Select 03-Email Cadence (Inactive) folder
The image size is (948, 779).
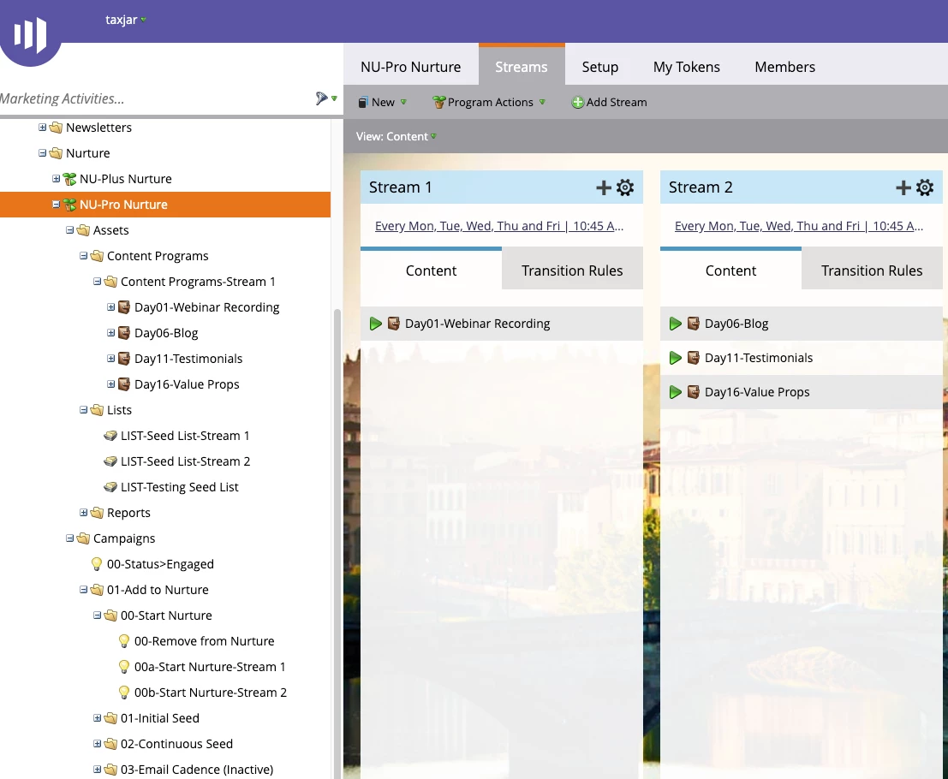196,770
